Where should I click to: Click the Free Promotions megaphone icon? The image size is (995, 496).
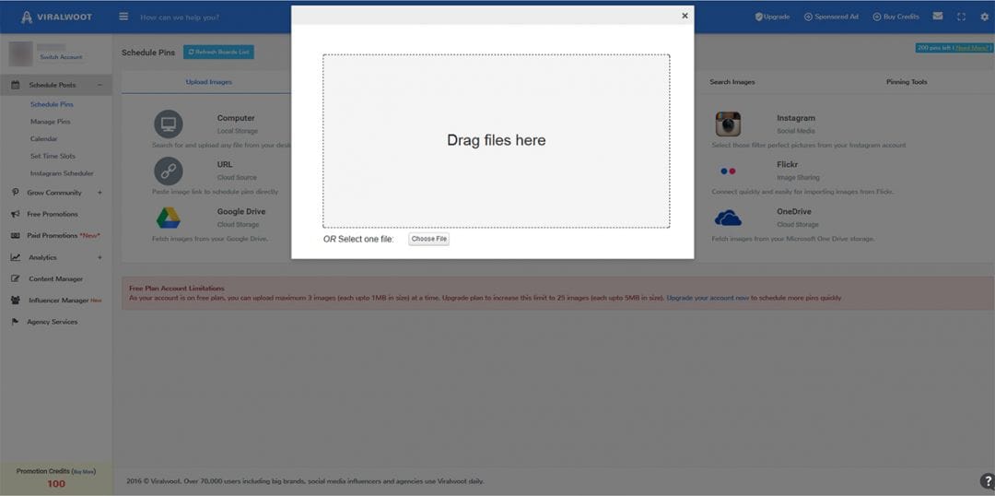point(16,214)
